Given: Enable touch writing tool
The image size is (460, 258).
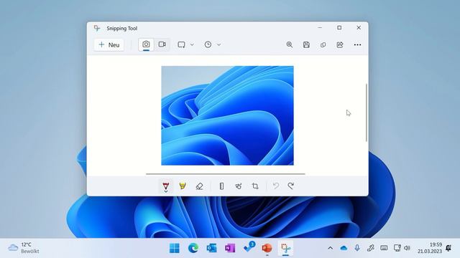Looking at the screenshot, I should tap(239, 186).
